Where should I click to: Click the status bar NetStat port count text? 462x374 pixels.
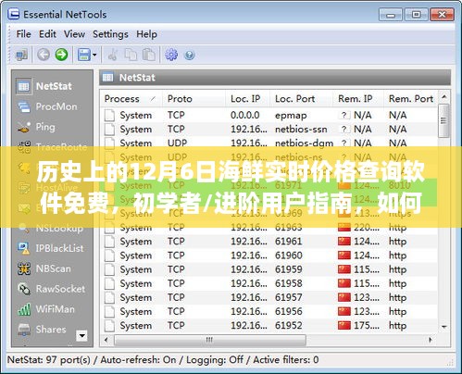pos(49,360)
